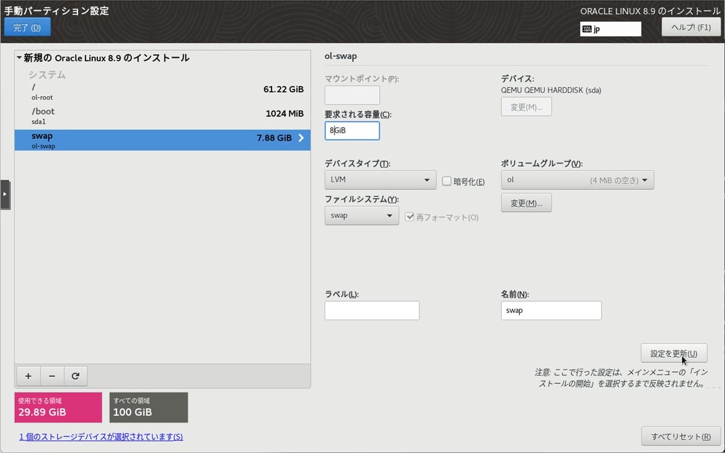Open the ファイルシステム swap dropdown

pyautogui.click(x=362, y=216)
